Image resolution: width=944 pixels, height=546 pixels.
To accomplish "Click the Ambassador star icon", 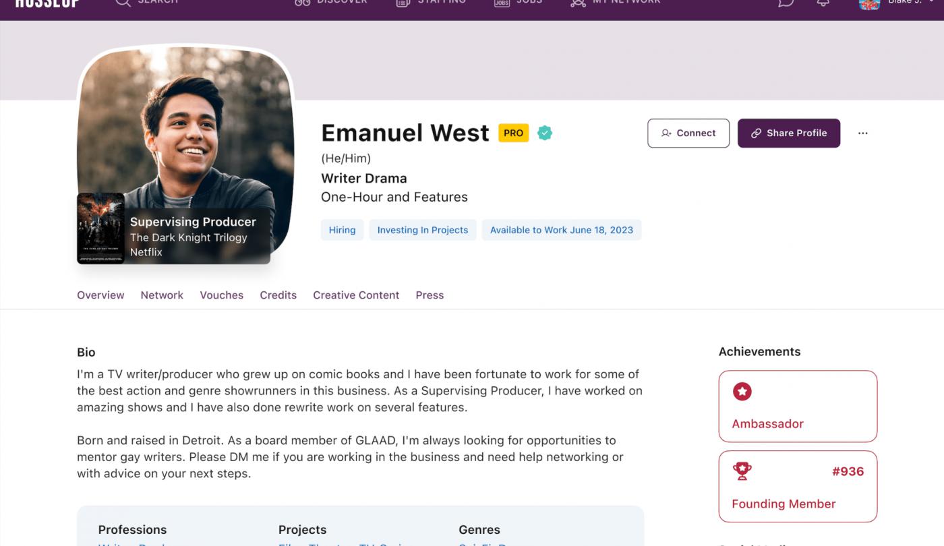I will (x=742, y=391).
